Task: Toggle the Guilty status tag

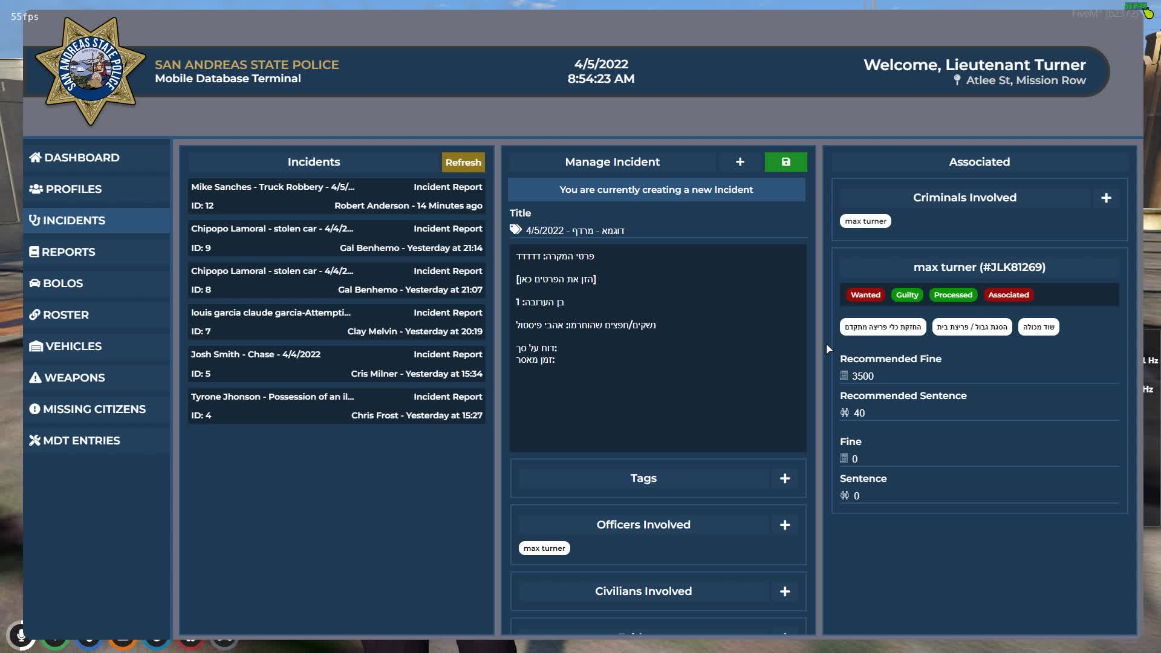Action: click(907, 295)
